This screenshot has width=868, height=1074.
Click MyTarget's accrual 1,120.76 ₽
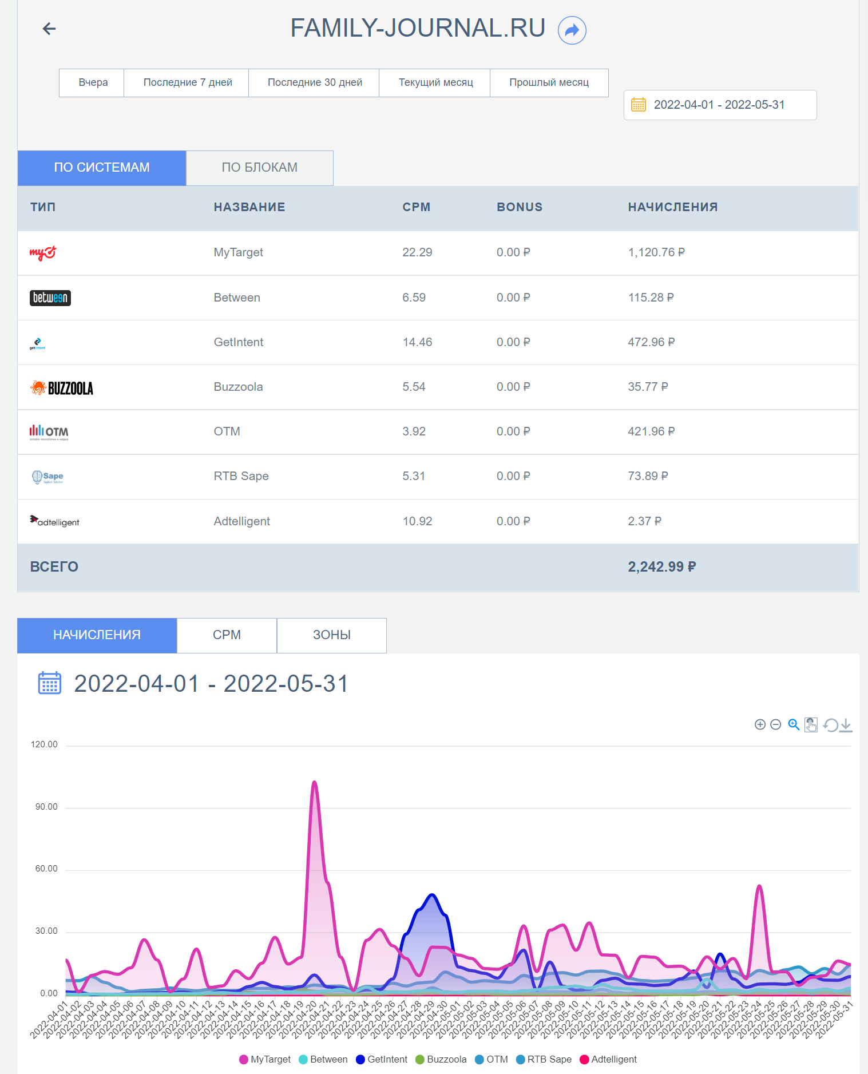656,252
